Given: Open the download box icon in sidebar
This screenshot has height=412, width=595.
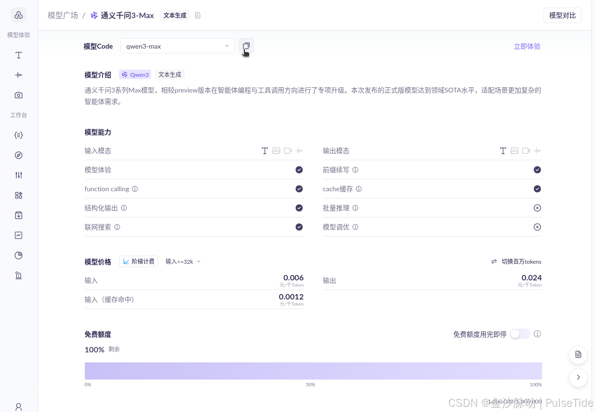Looking at the screenshot, I should point(19,215).
